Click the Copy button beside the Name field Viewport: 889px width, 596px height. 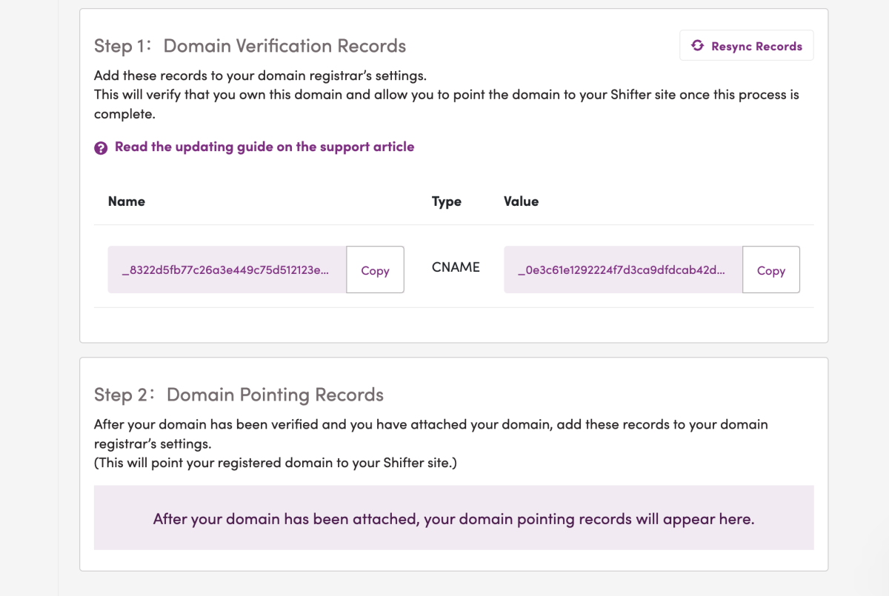point(375,270)
